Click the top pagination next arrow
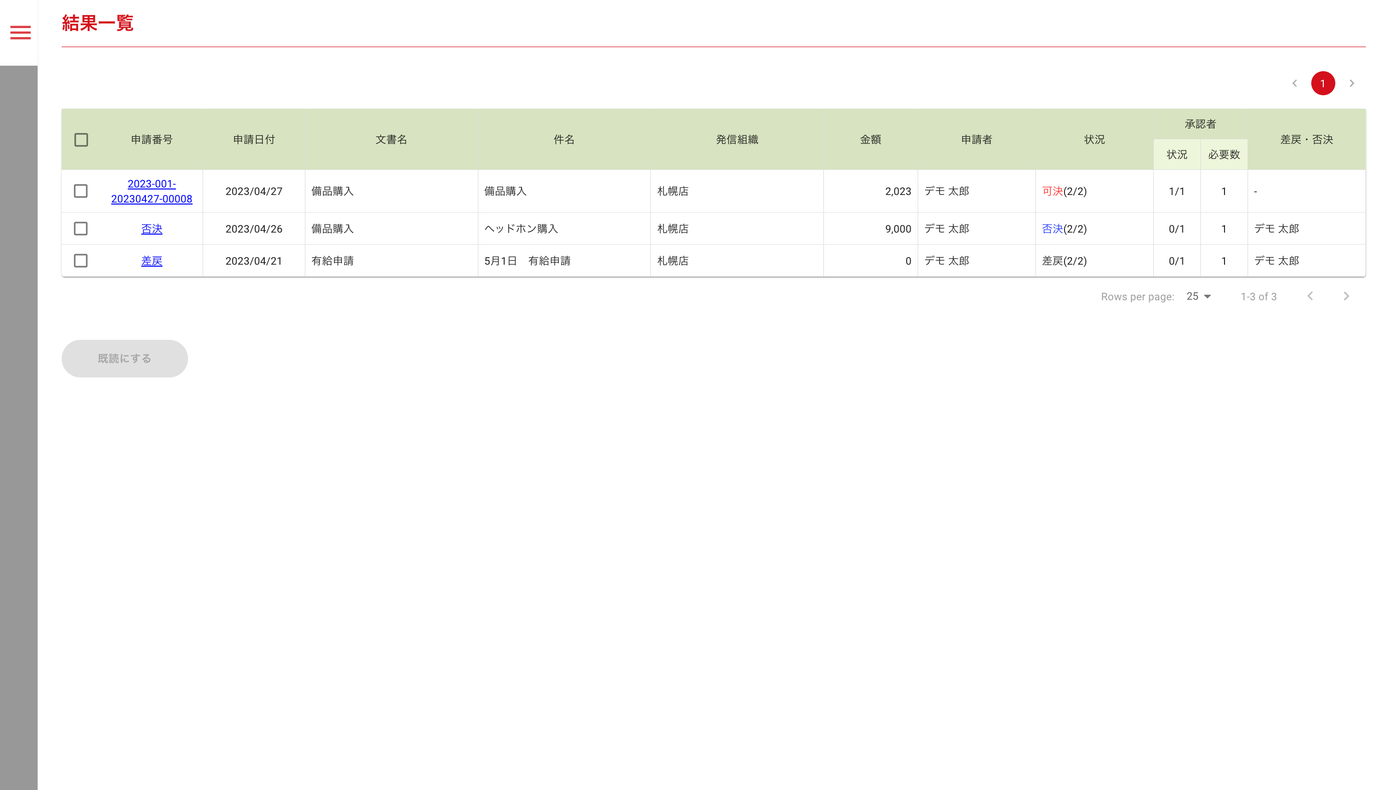The width and height of the screenshot is (1399, 790). pyautogui.click(x=1352, y=83)
